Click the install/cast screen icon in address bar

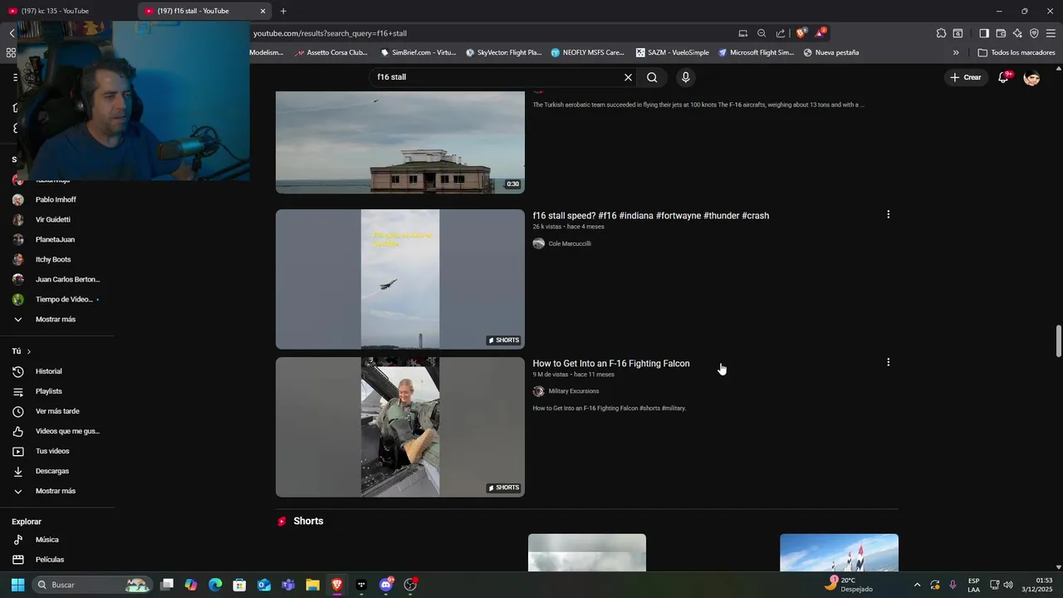click(x=742, y=33)
